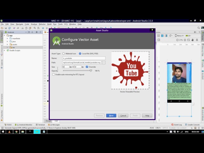
Task: Click the Search Everywhere magnifier icon
Action: click(199, 28)
